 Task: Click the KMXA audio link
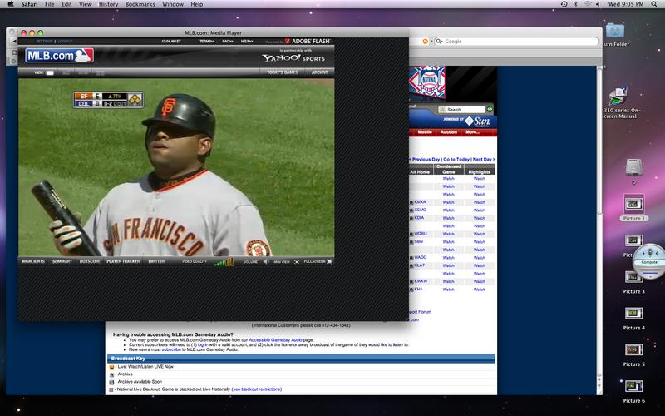tap(420, 202)
